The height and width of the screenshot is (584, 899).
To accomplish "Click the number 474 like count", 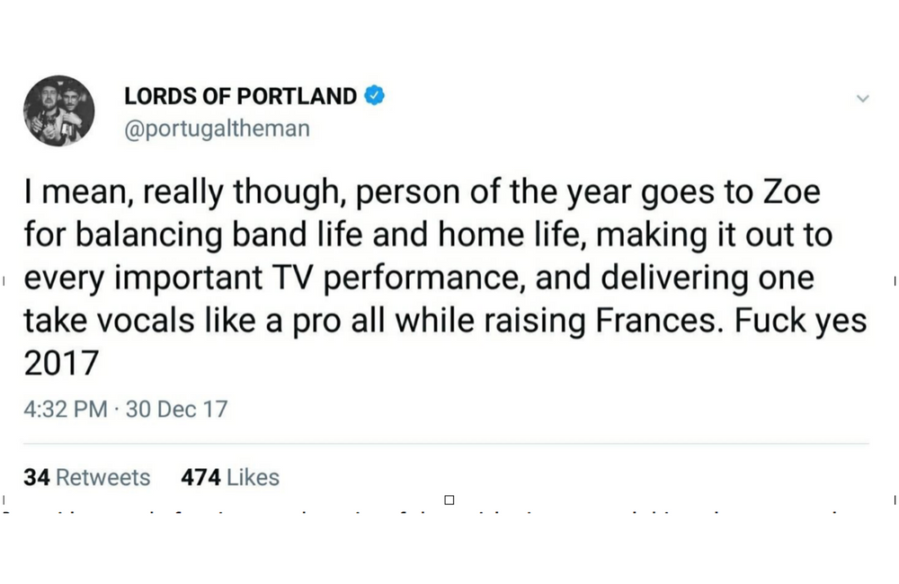I will (x=200, y=477).
